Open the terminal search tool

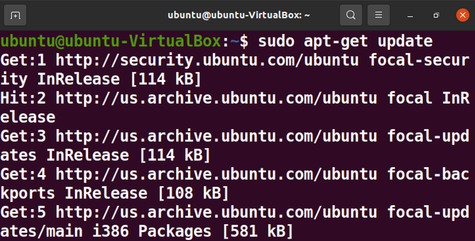(351, 15)
